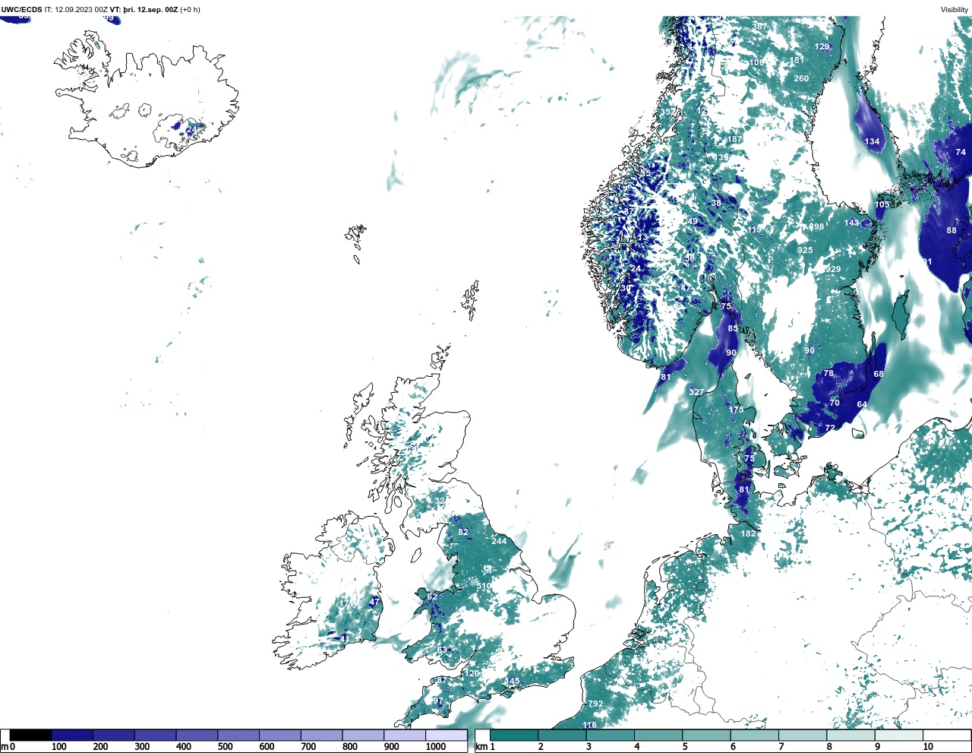Click the 'Visibility' title in the top-right
Viewport: 972px width, 753px height.
tap(955, 10)
